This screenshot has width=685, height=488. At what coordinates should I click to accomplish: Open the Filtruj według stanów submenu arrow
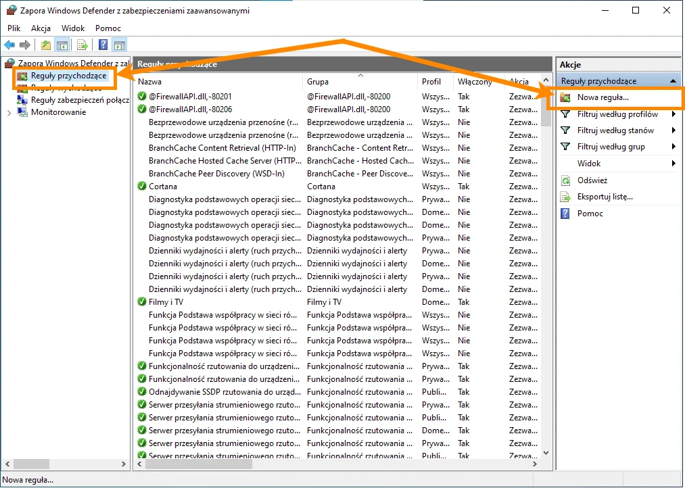(x=674, y=130)
